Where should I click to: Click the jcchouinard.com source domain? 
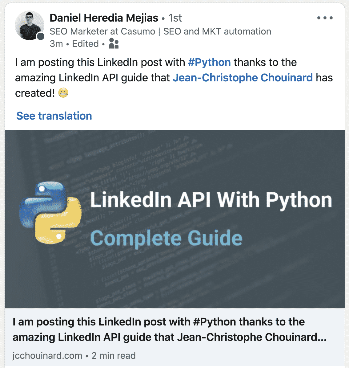tap(47, 355)
